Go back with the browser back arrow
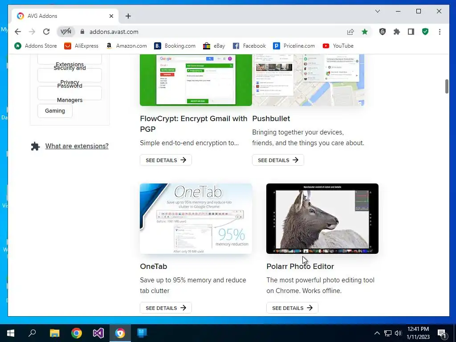456x342 pixels. pos(18,32)
